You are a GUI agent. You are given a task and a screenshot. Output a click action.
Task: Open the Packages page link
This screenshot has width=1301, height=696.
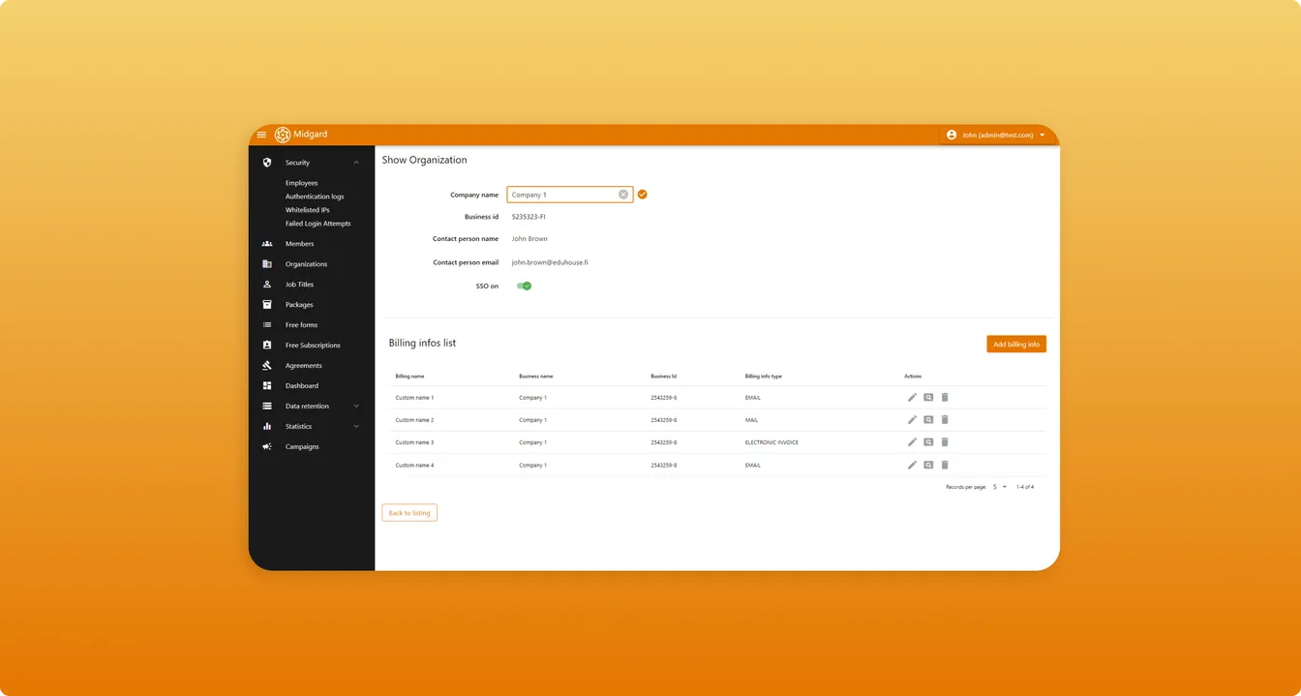click(299, 305)
